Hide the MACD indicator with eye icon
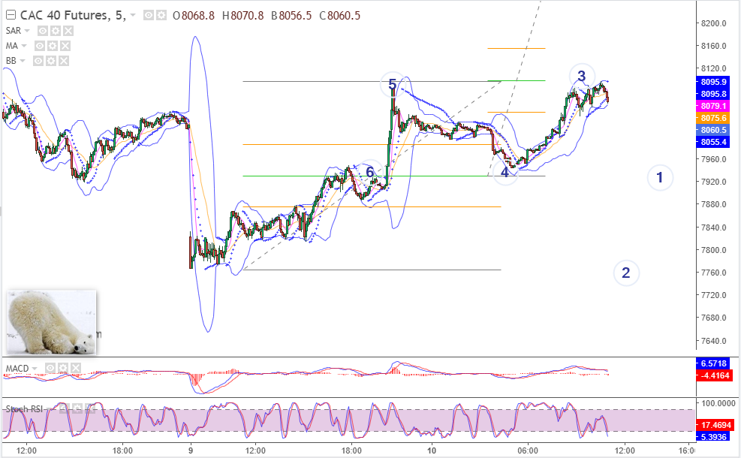Screen dimensions: 741x458 coord(50,368)
